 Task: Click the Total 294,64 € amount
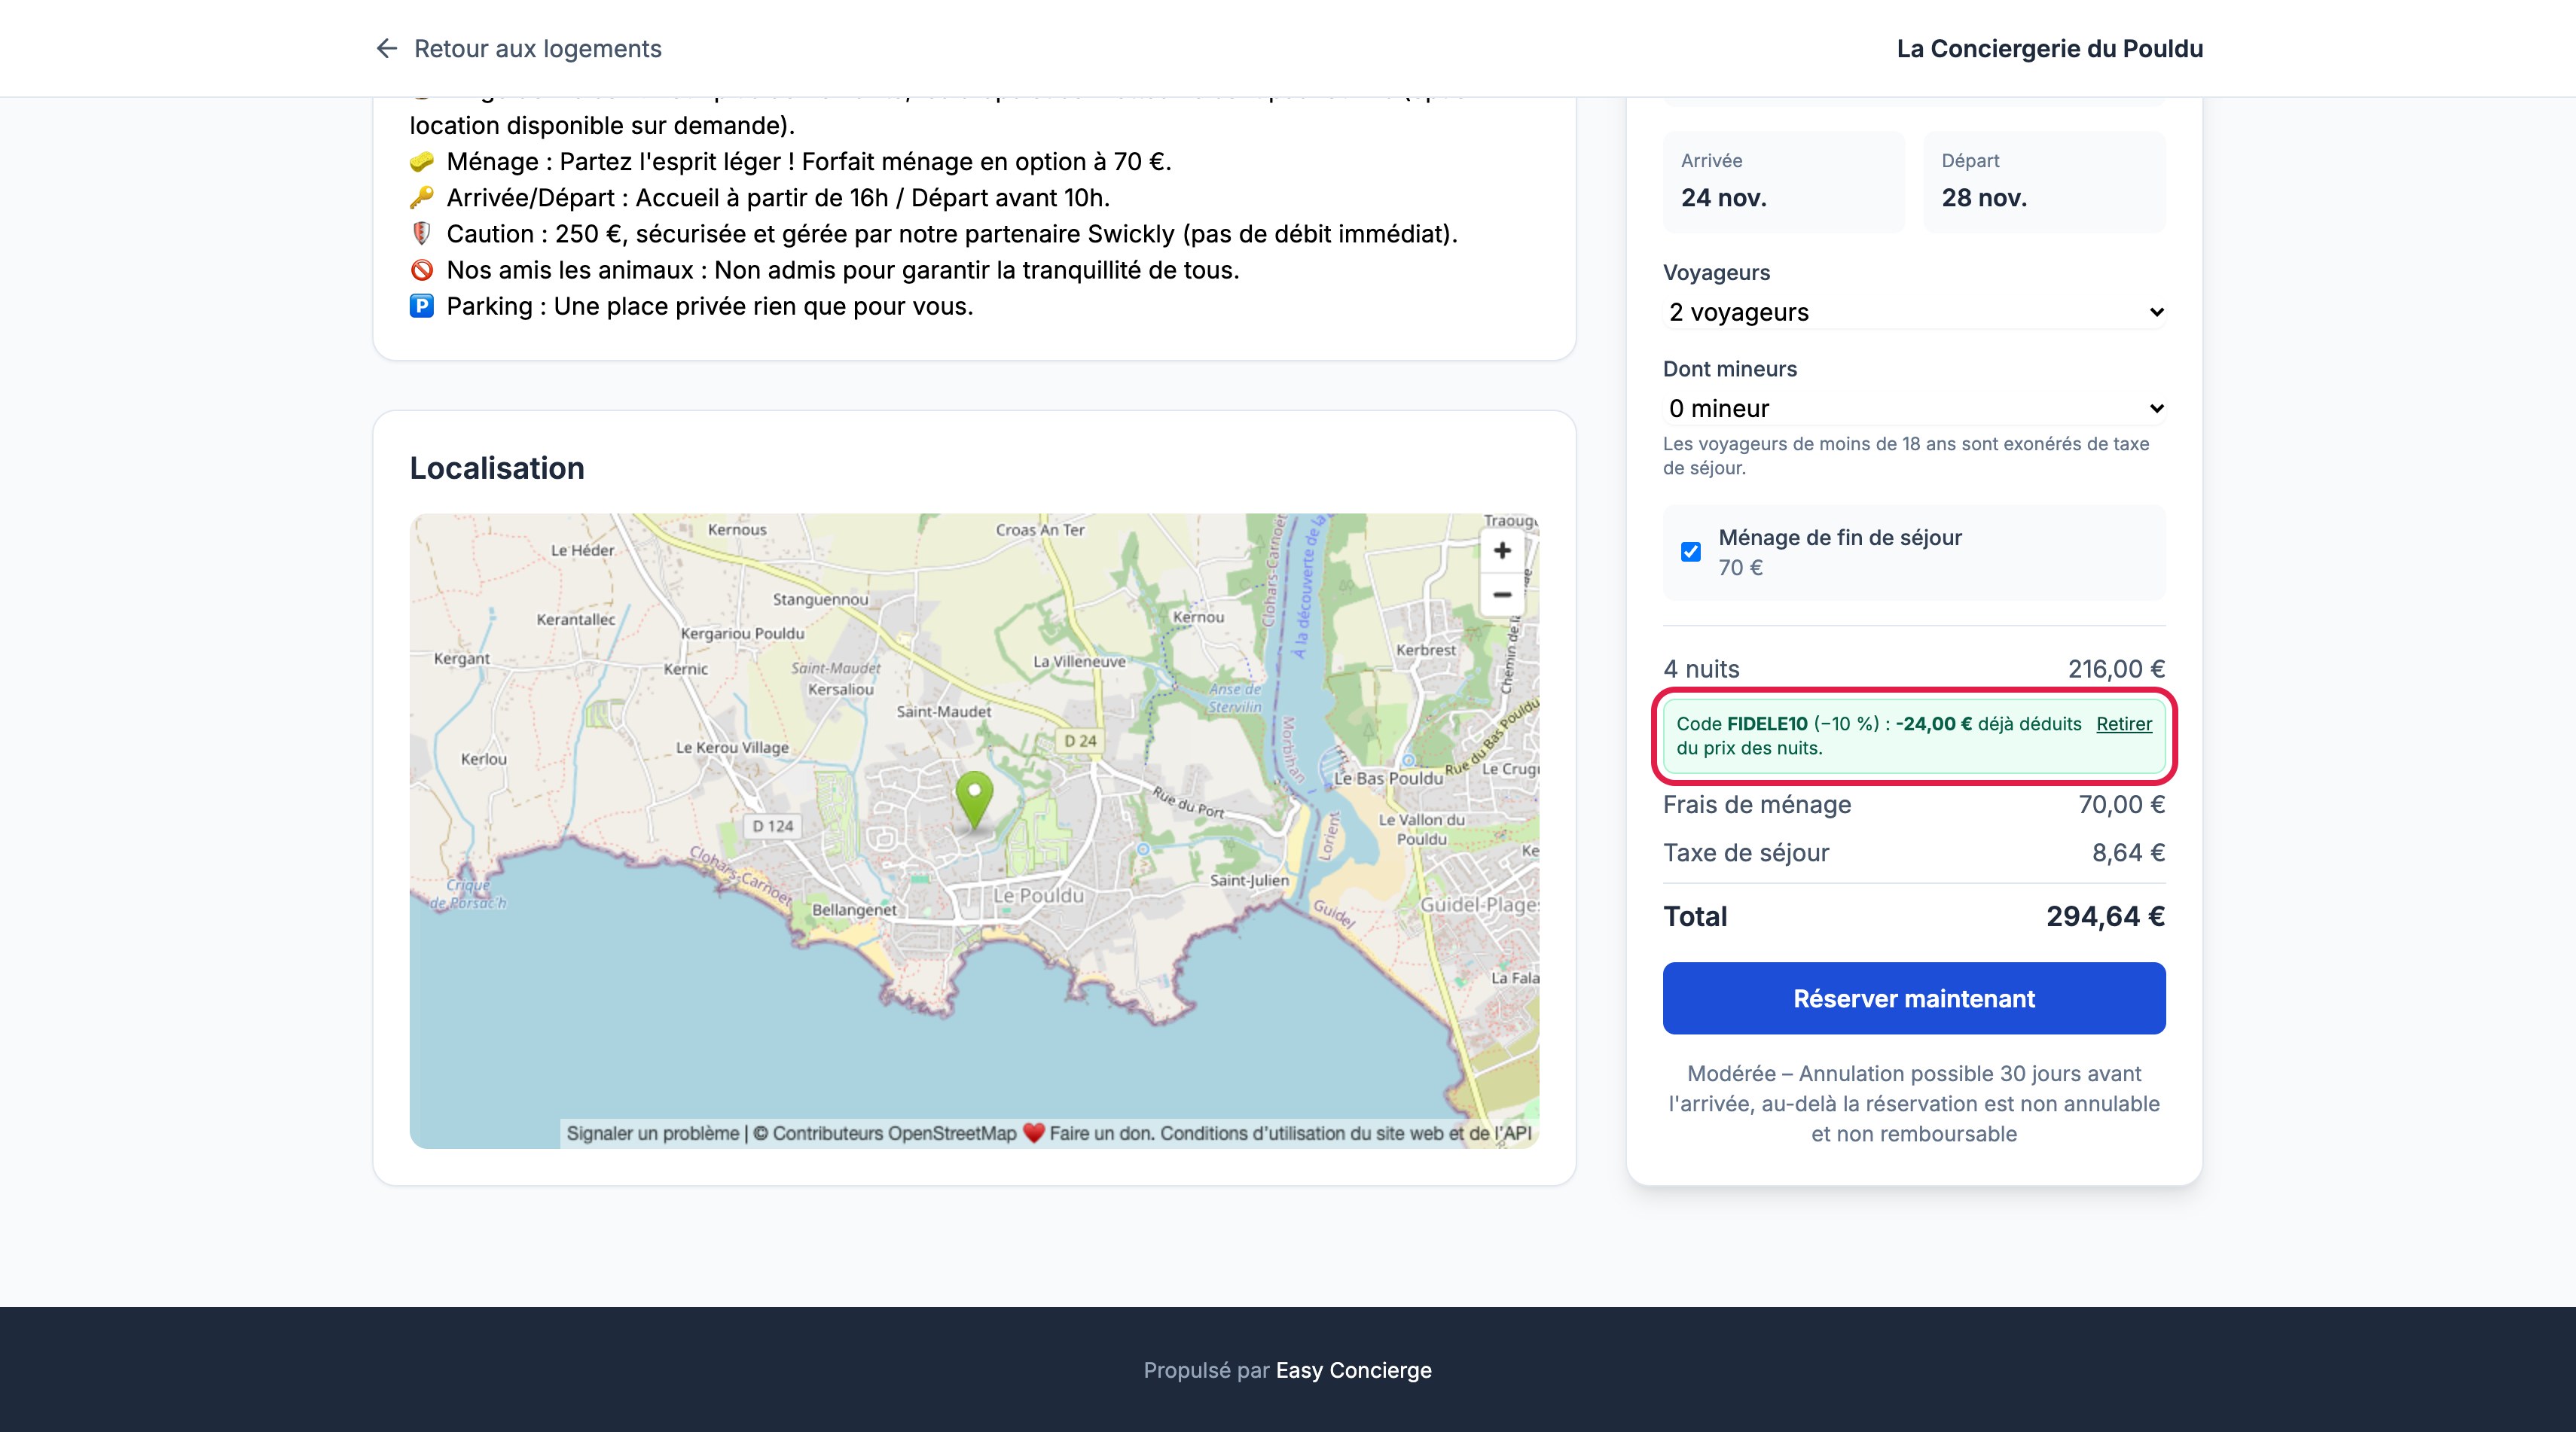tap(2105, 916)
